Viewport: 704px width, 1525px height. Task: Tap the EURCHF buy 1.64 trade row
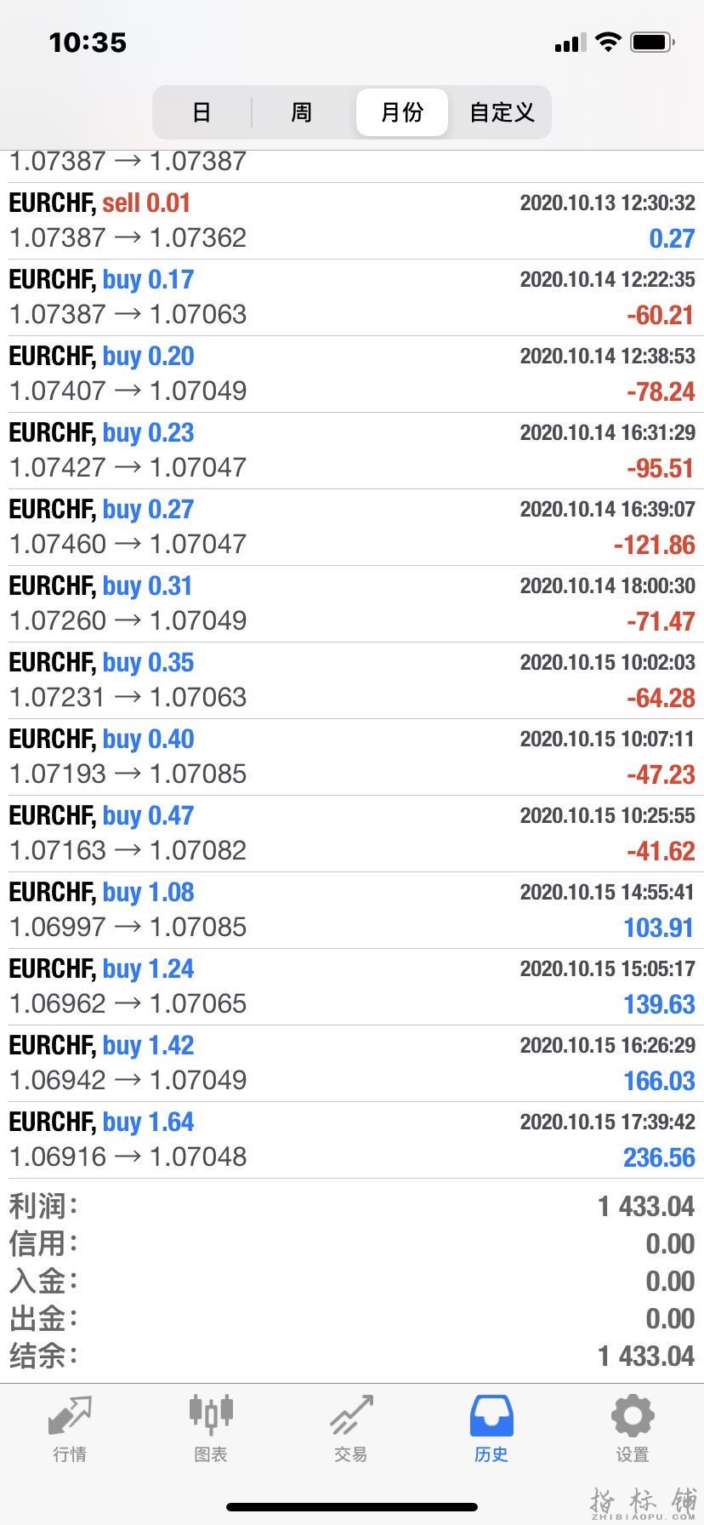point(352,1140)
